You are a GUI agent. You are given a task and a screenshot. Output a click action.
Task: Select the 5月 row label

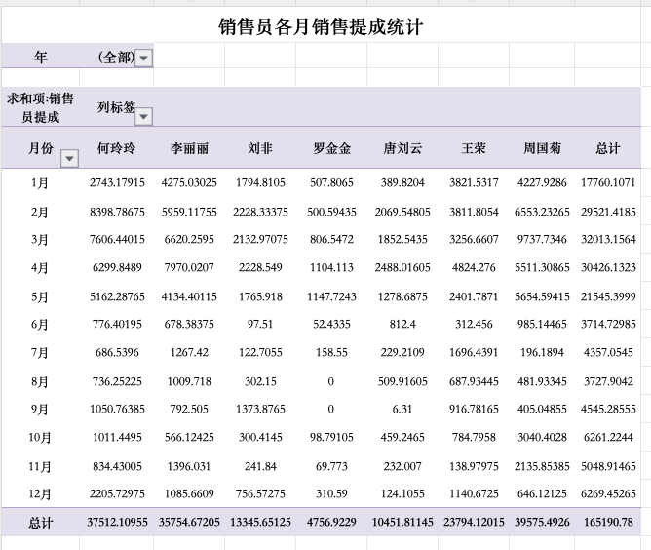click(40, 297)
